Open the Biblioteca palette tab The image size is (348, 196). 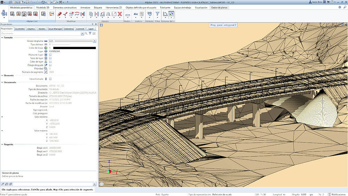(69, 29)
